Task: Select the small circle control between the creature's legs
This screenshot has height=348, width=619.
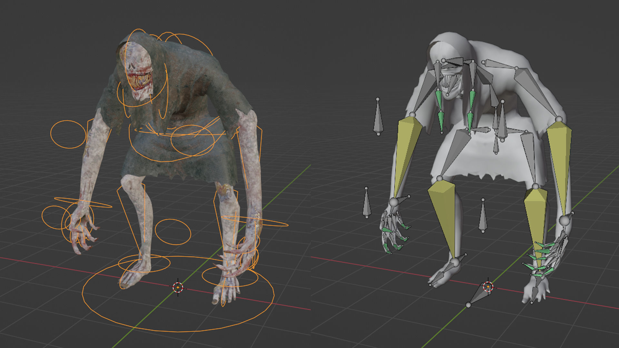Action: [x=173, y=232]
